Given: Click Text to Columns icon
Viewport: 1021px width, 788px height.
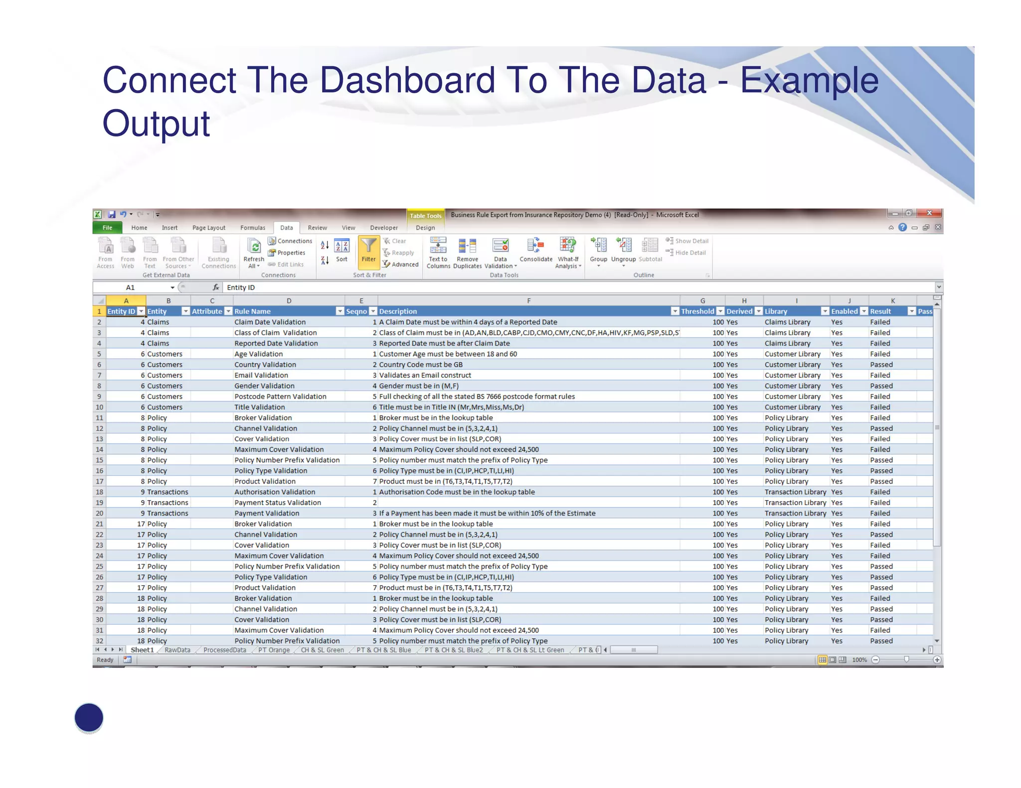Looking at the screenshot, I should pyautogui.click(x=438, y=253).
